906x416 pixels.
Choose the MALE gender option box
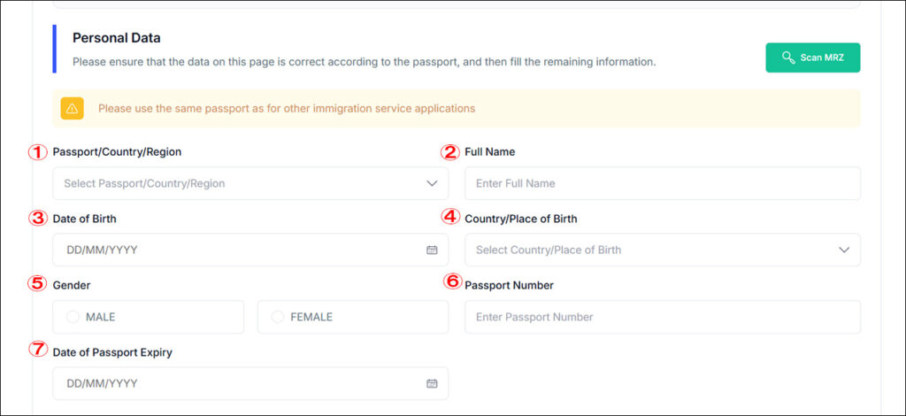[149, 317]
